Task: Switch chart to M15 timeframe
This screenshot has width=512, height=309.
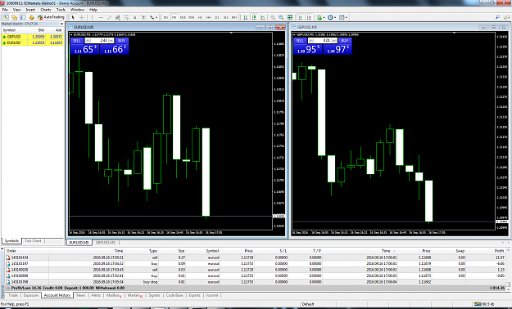Action: click(x=183, y=17)
